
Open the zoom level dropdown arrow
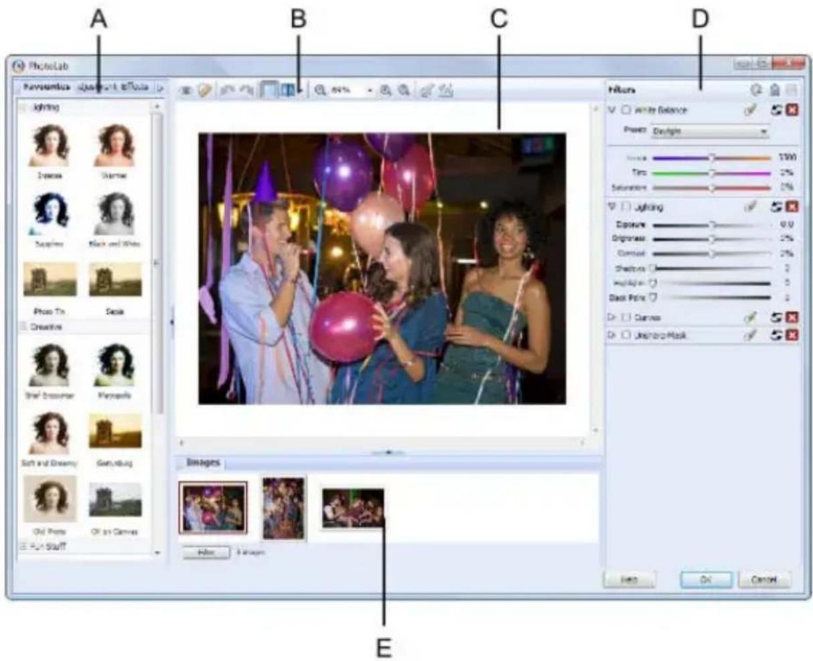370,91
